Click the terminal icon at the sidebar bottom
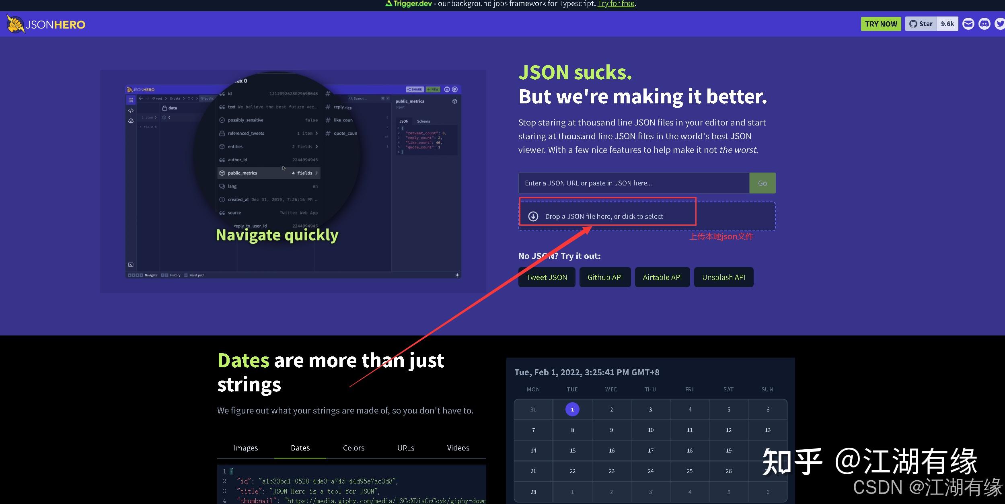Screen dimensions: 1005x504 [131, 265]
